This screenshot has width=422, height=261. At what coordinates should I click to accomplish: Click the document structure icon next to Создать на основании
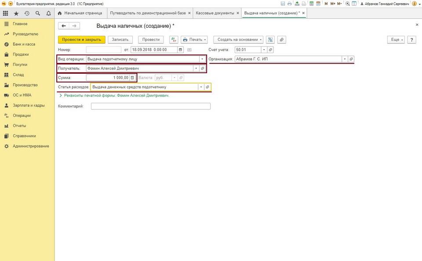(x=270, y=40)
